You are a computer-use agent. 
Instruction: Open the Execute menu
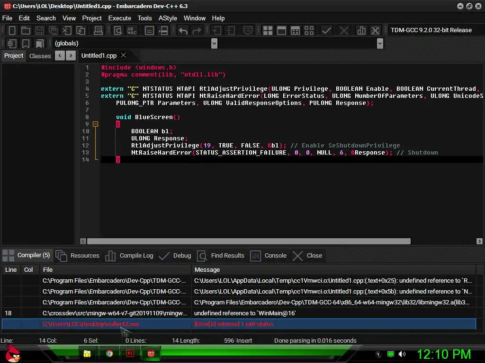pos(120,18)
